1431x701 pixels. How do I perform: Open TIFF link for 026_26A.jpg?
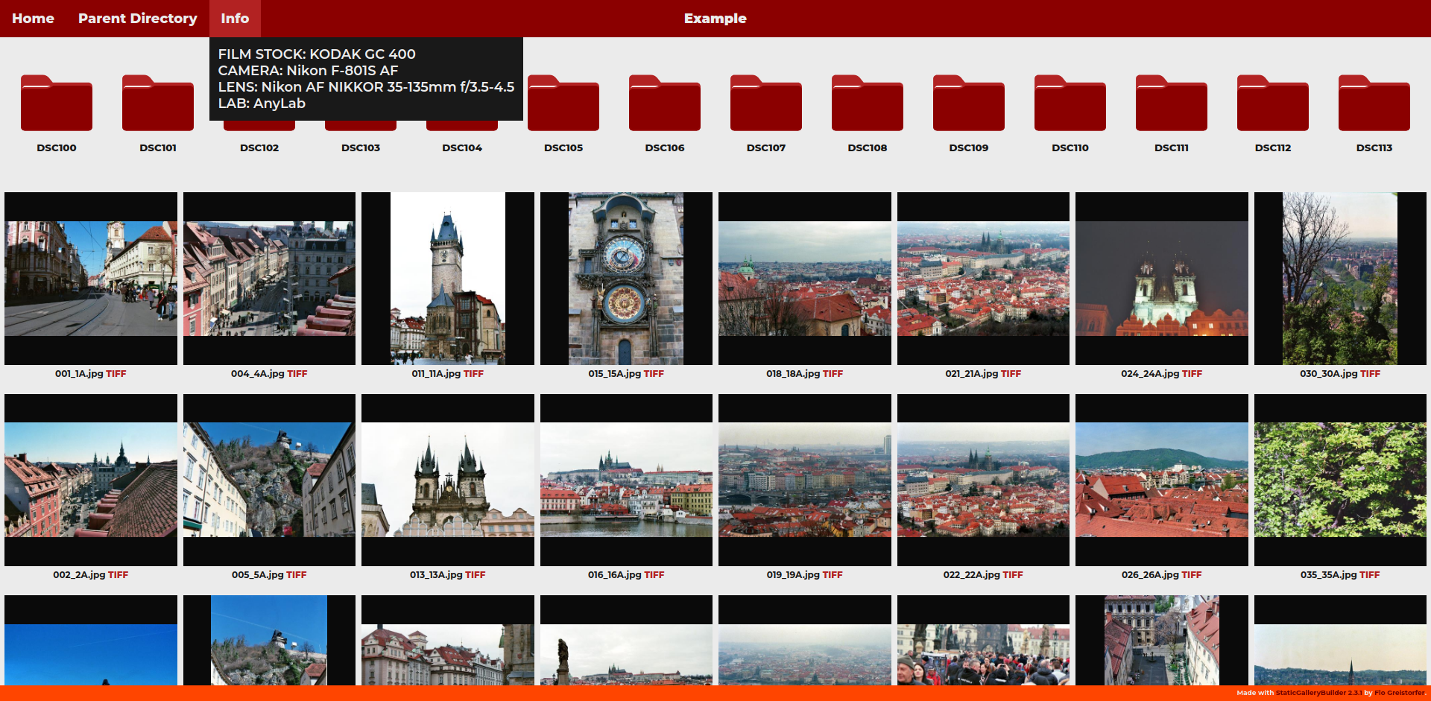pos(1192,575)
